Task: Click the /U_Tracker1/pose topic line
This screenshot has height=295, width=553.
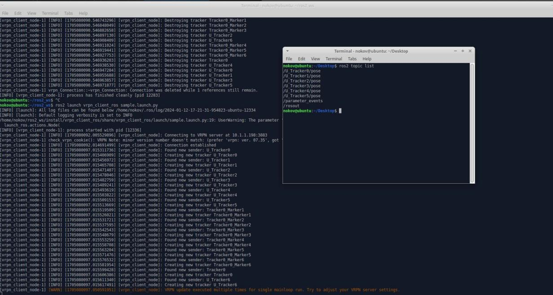Action: 302,76
